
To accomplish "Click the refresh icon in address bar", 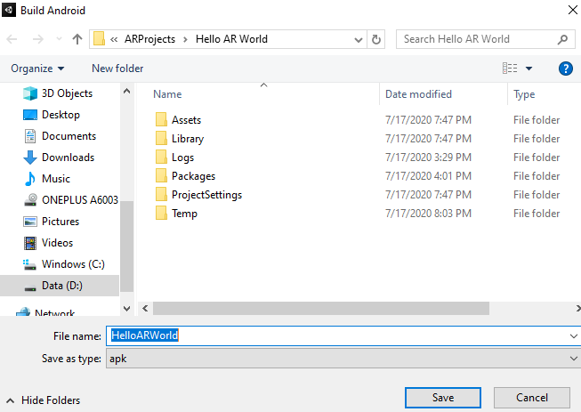I will [x=376, y=39].
